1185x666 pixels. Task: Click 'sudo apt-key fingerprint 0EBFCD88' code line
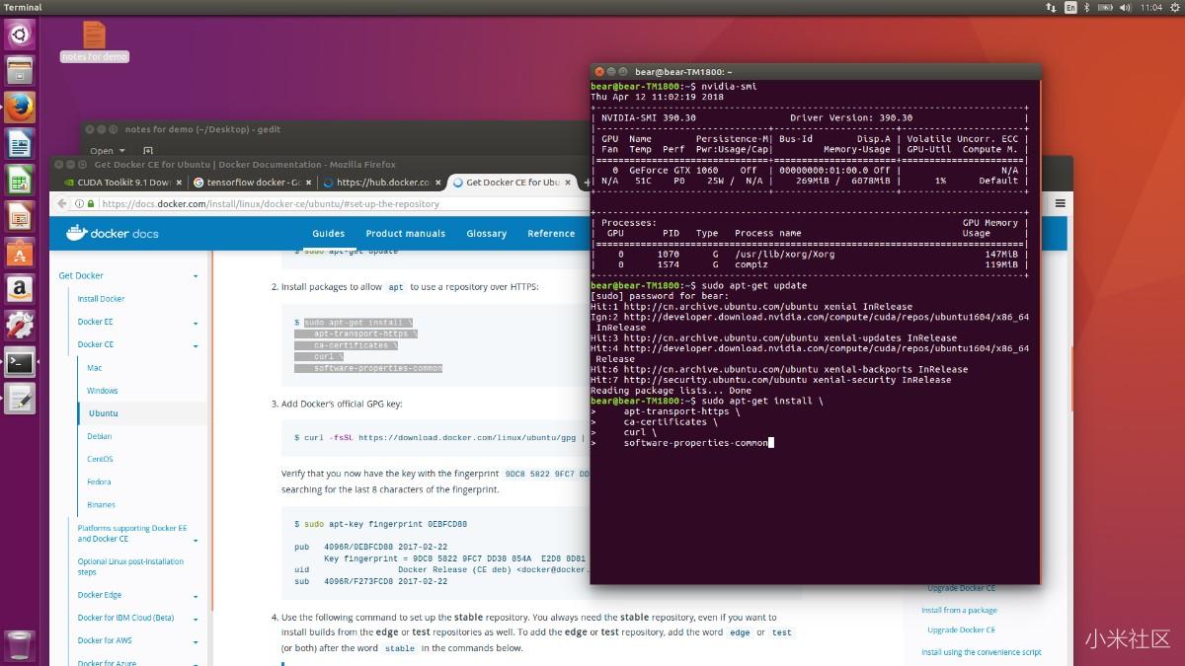point(380,524)
